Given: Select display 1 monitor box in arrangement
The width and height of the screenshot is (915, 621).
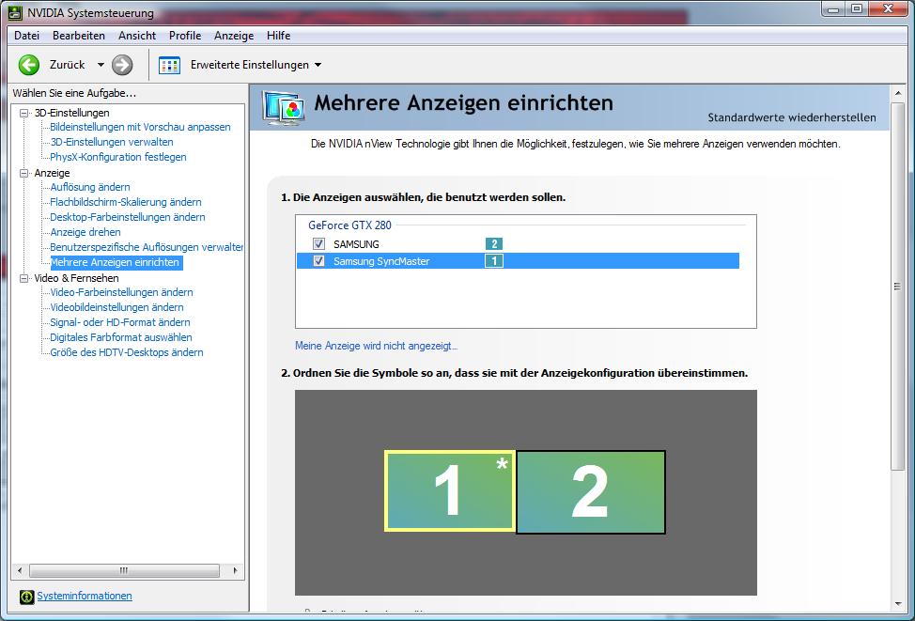Looking at the screenshot, I should [449, 490].
